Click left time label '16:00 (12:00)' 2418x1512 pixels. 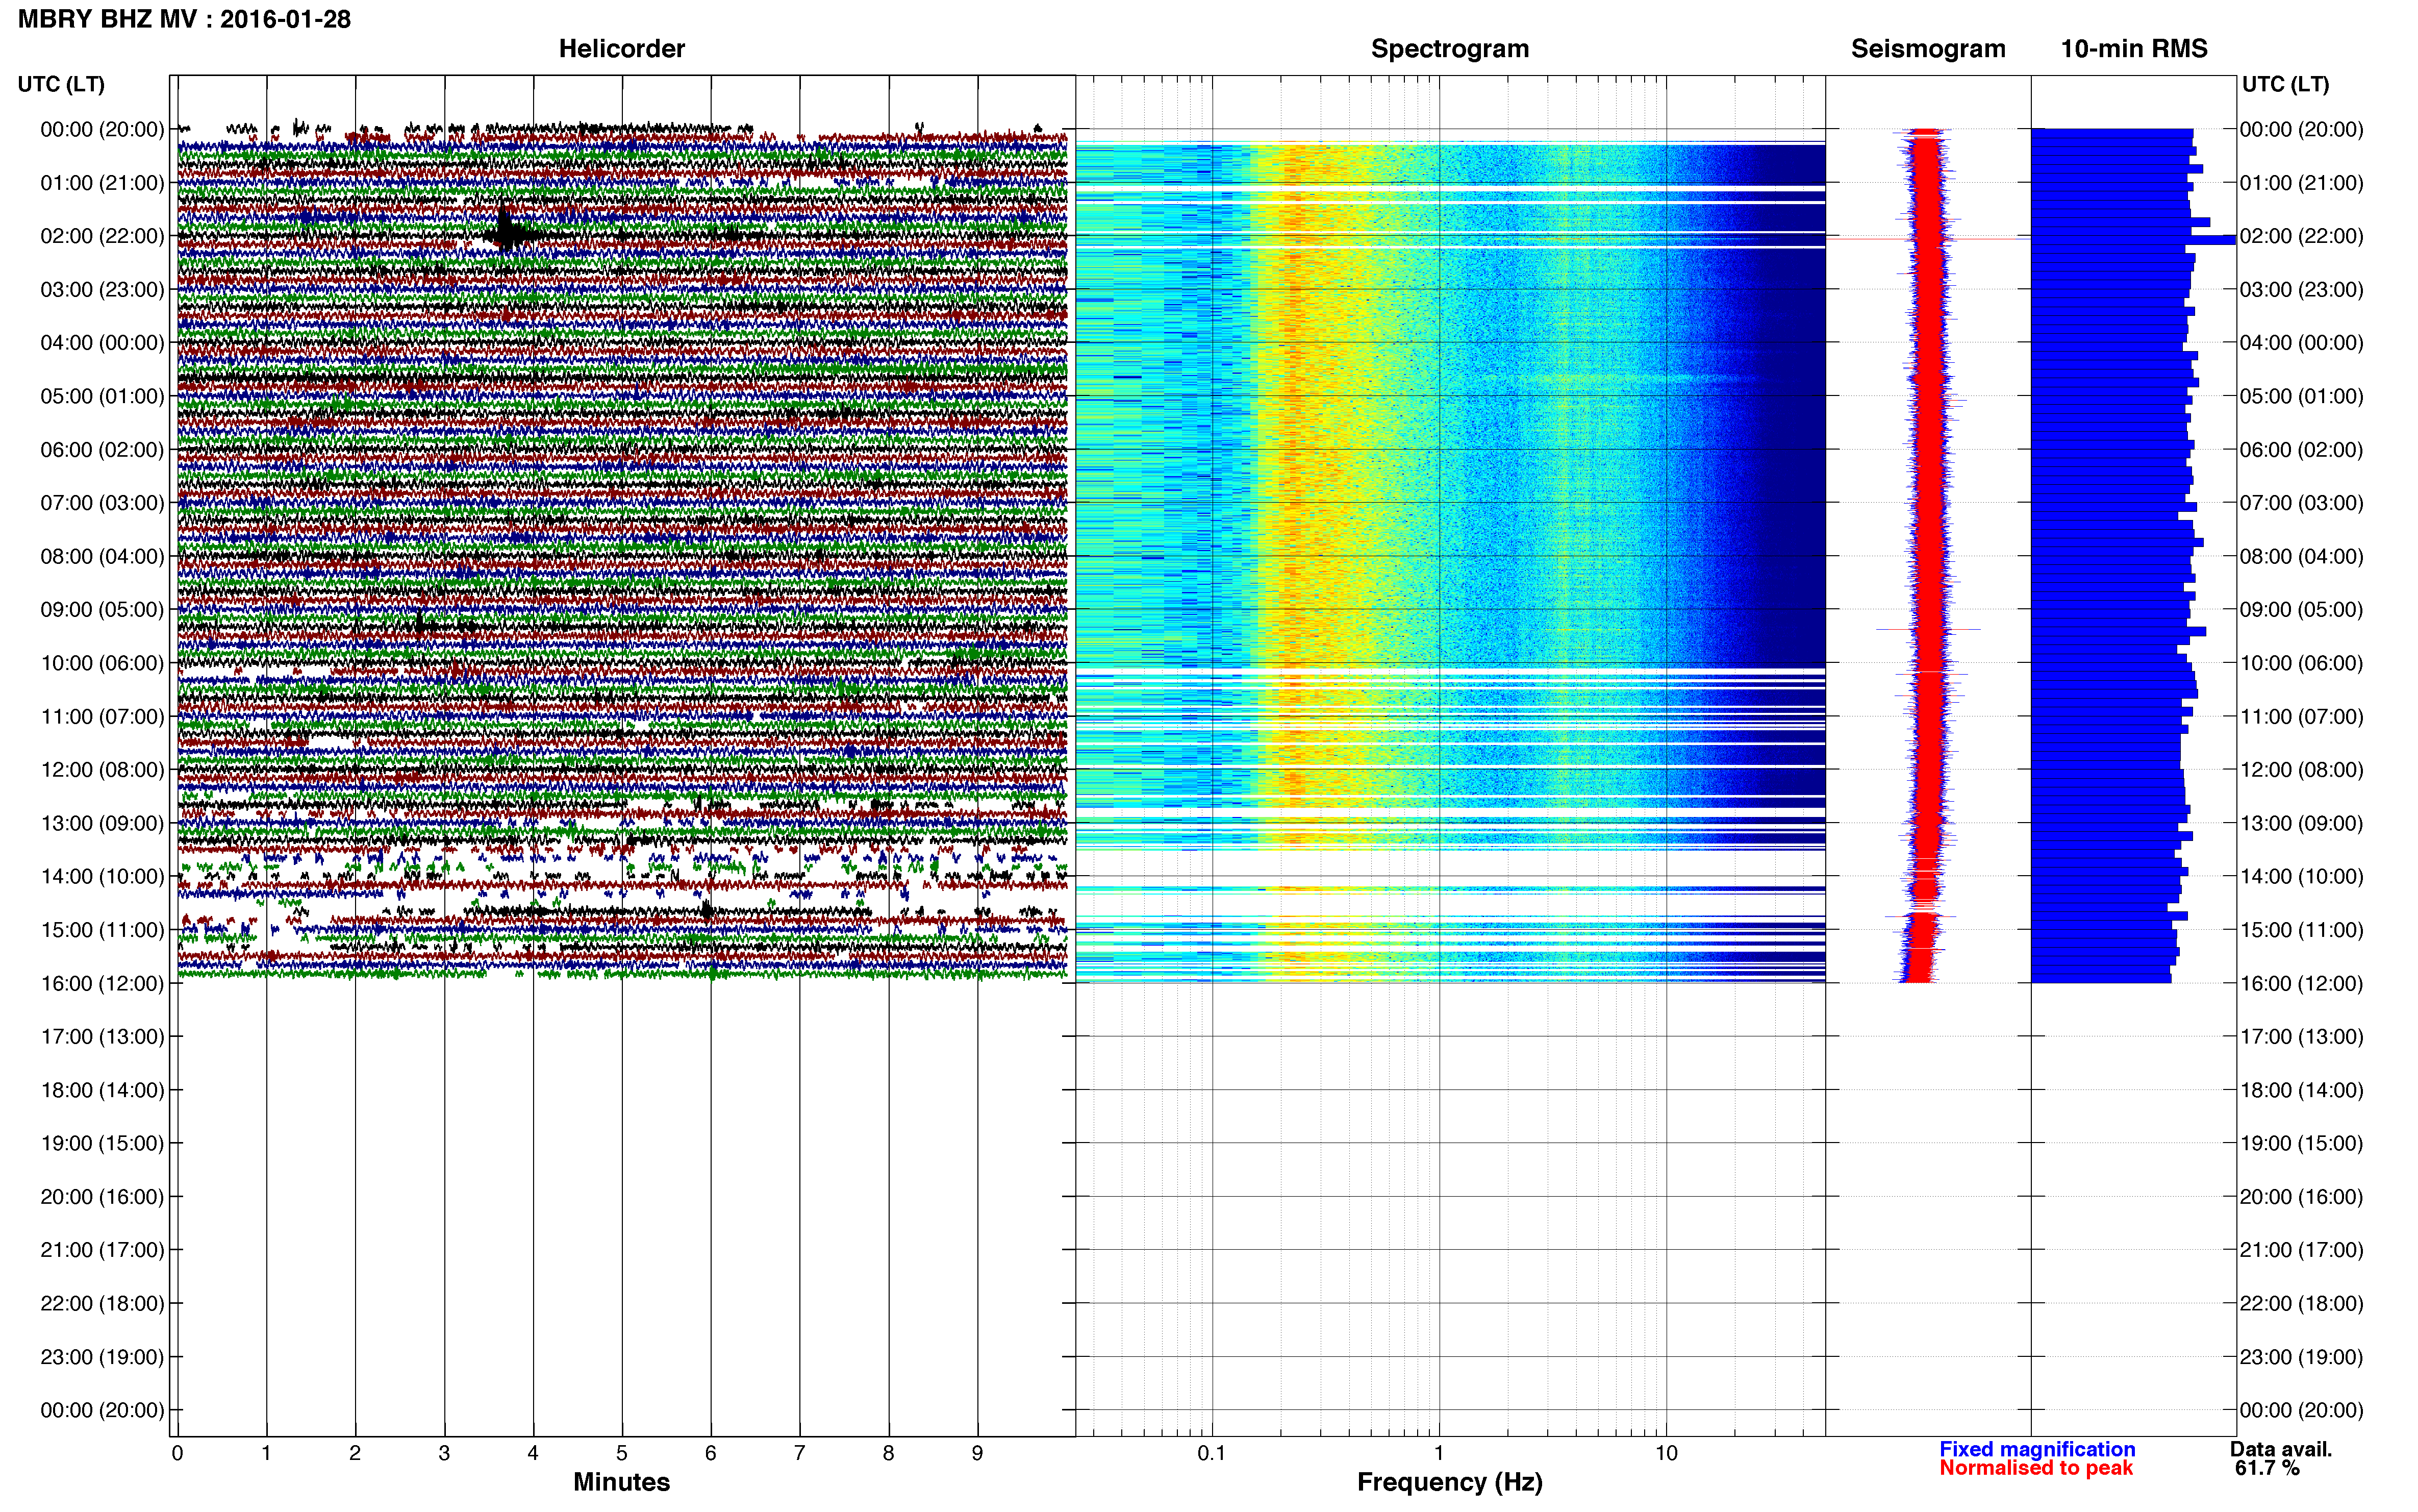[x=102, y=983]
